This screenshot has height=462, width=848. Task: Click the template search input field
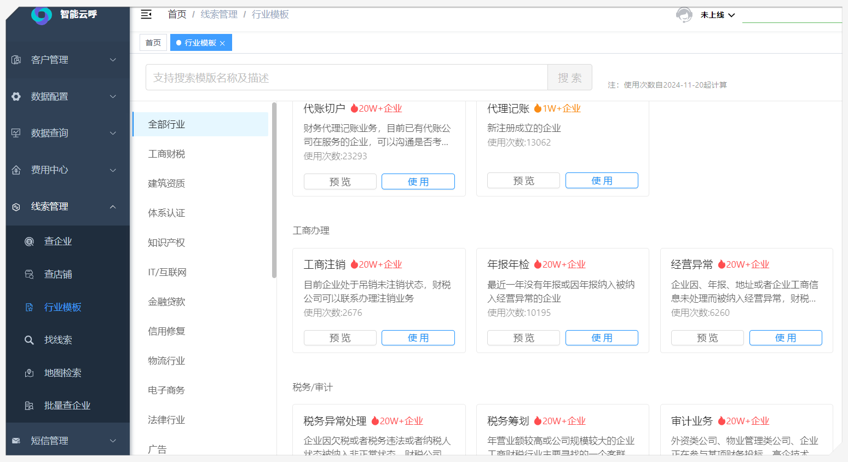coord(347,77)
